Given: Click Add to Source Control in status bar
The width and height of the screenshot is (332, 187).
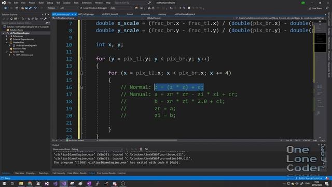Looking at the screenshot, I should click(x=309, y=178).
